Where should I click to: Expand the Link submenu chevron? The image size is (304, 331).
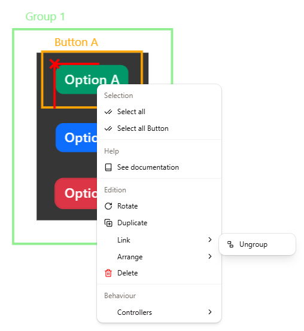pyautogui.click(x=209, y=240)
